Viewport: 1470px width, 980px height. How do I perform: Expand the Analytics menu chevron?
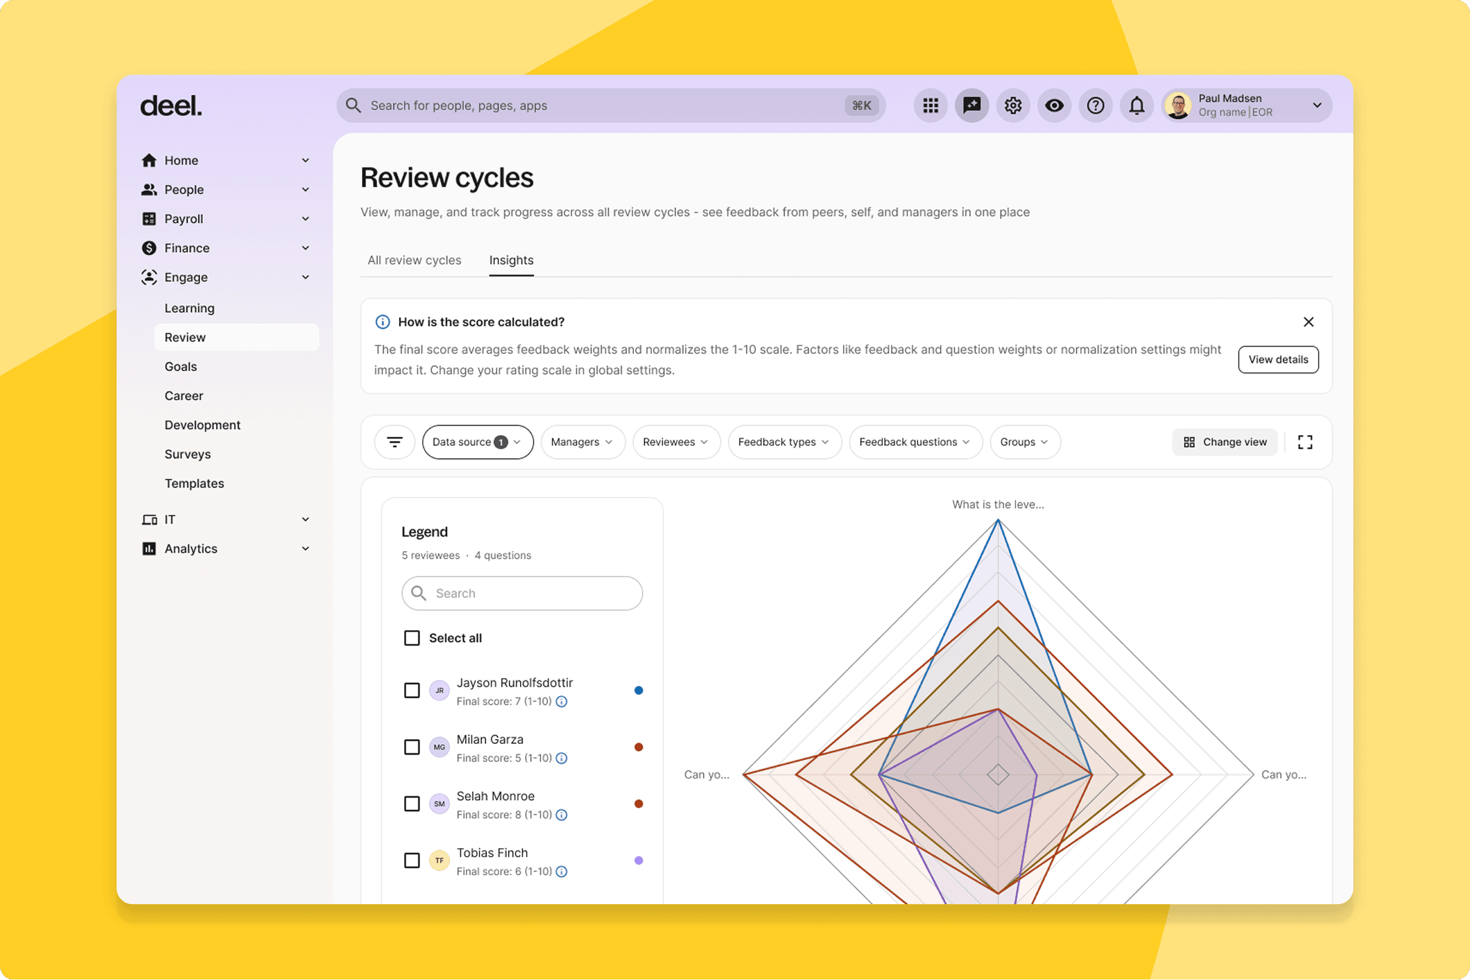[306, 549]
